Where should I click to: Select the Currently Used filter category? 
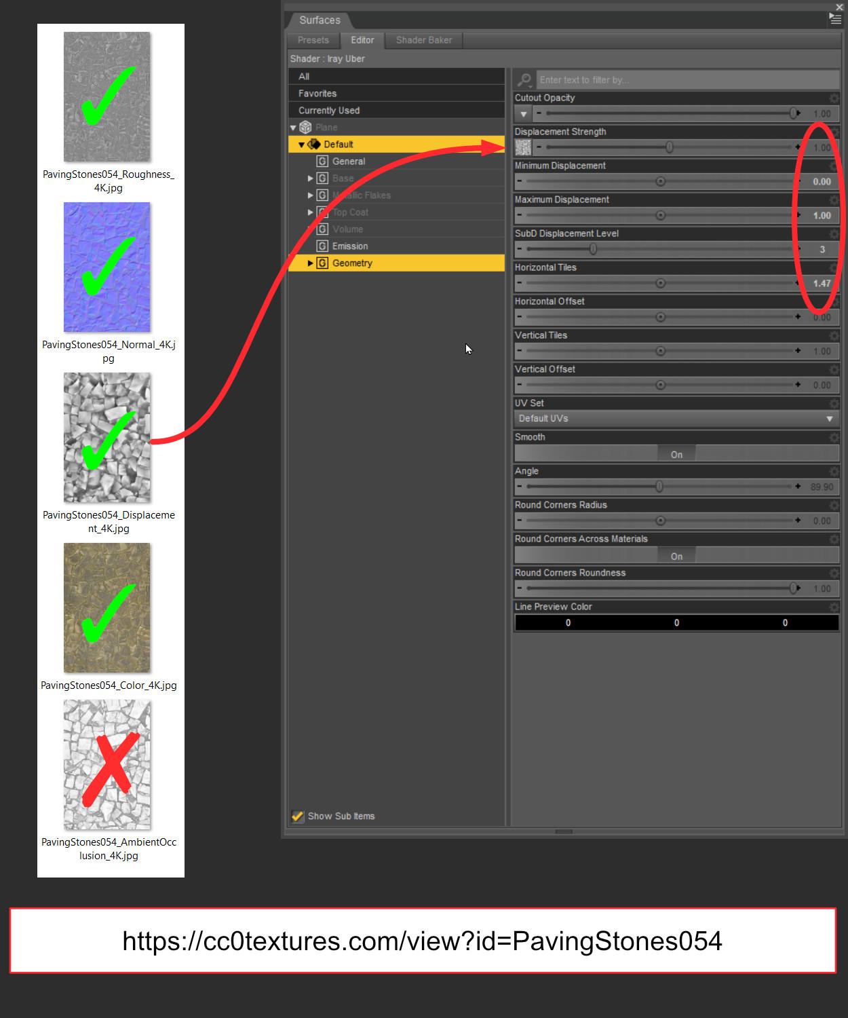pyautogui.click(x=396, y=110)
